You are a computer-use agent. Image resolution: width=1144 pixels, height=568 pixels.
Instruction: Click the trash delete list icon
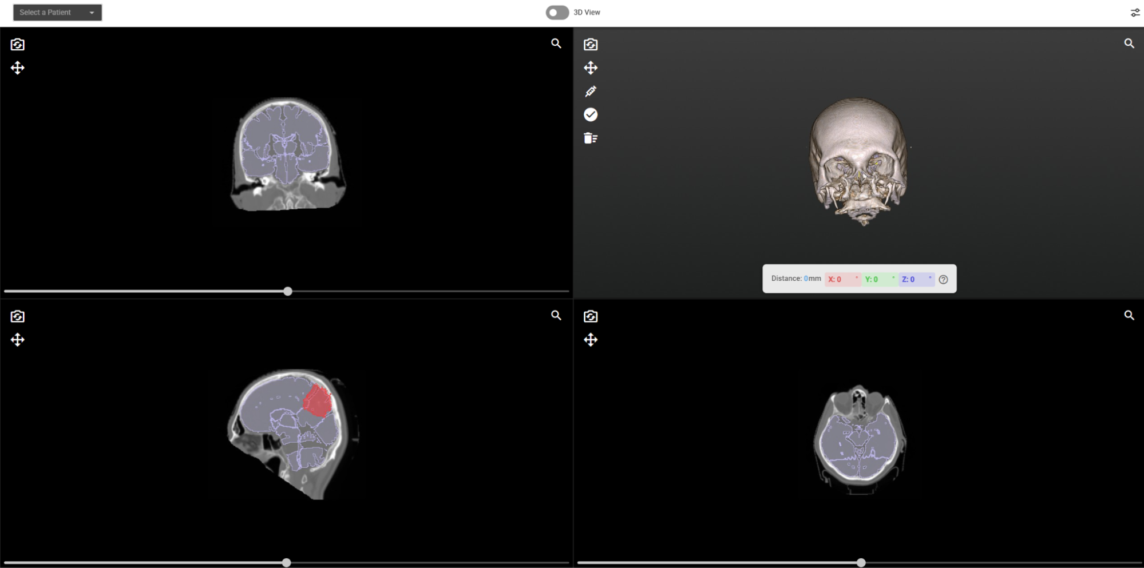(591, 138)
